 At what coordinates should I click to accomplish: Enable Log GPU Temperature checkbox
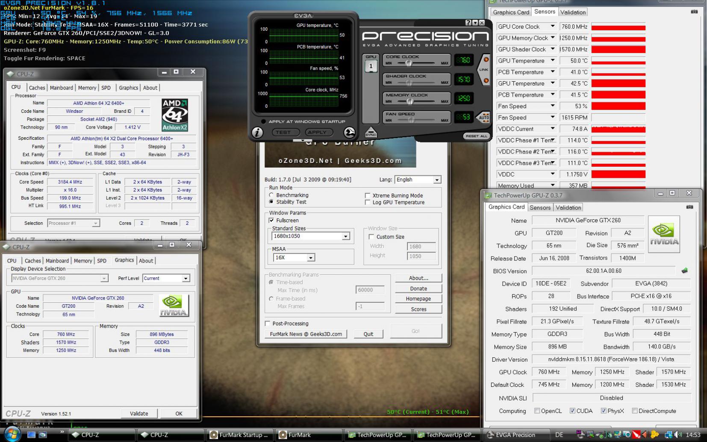click(x=367, y=202)
